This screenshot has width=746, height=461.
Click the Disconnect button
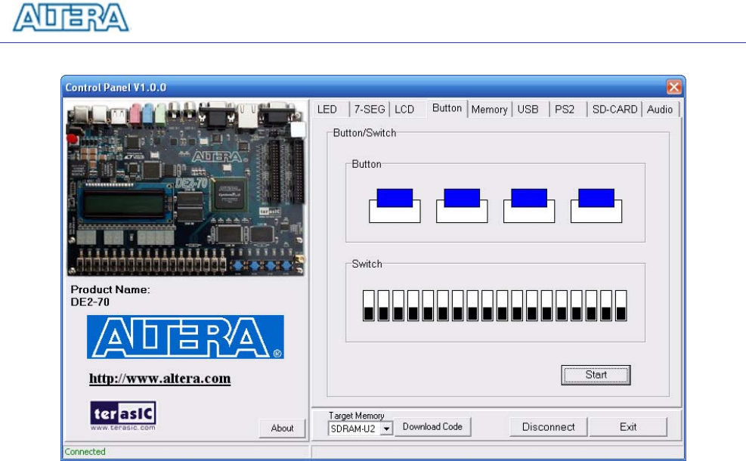(x=548, y=427)
